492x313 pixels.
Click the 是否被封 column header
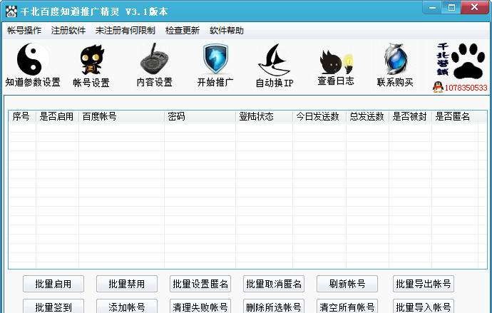[411, 117]
